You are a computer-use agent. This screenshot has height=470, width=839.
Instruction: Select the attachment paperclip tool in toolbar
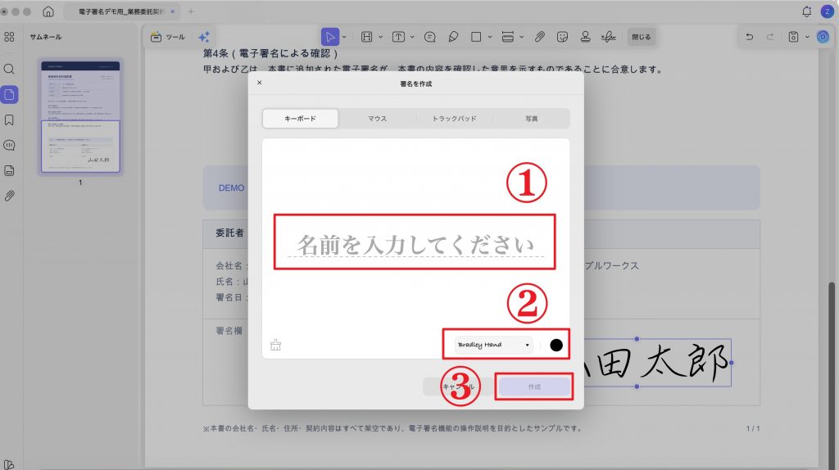click(539, 37)
